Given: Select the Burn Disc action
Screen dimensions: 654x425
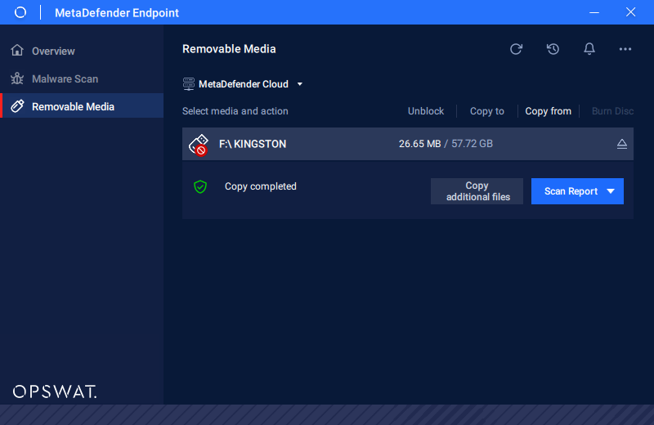Looking at the screenshot, I should tap(612, 111).
